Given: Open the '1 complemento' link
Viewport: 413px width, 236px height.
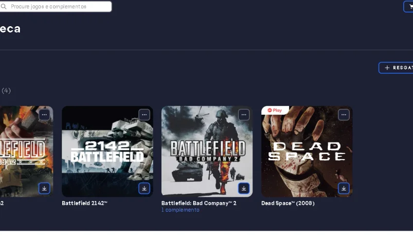Looking at the screenshot, I should (x=180, y=210).
